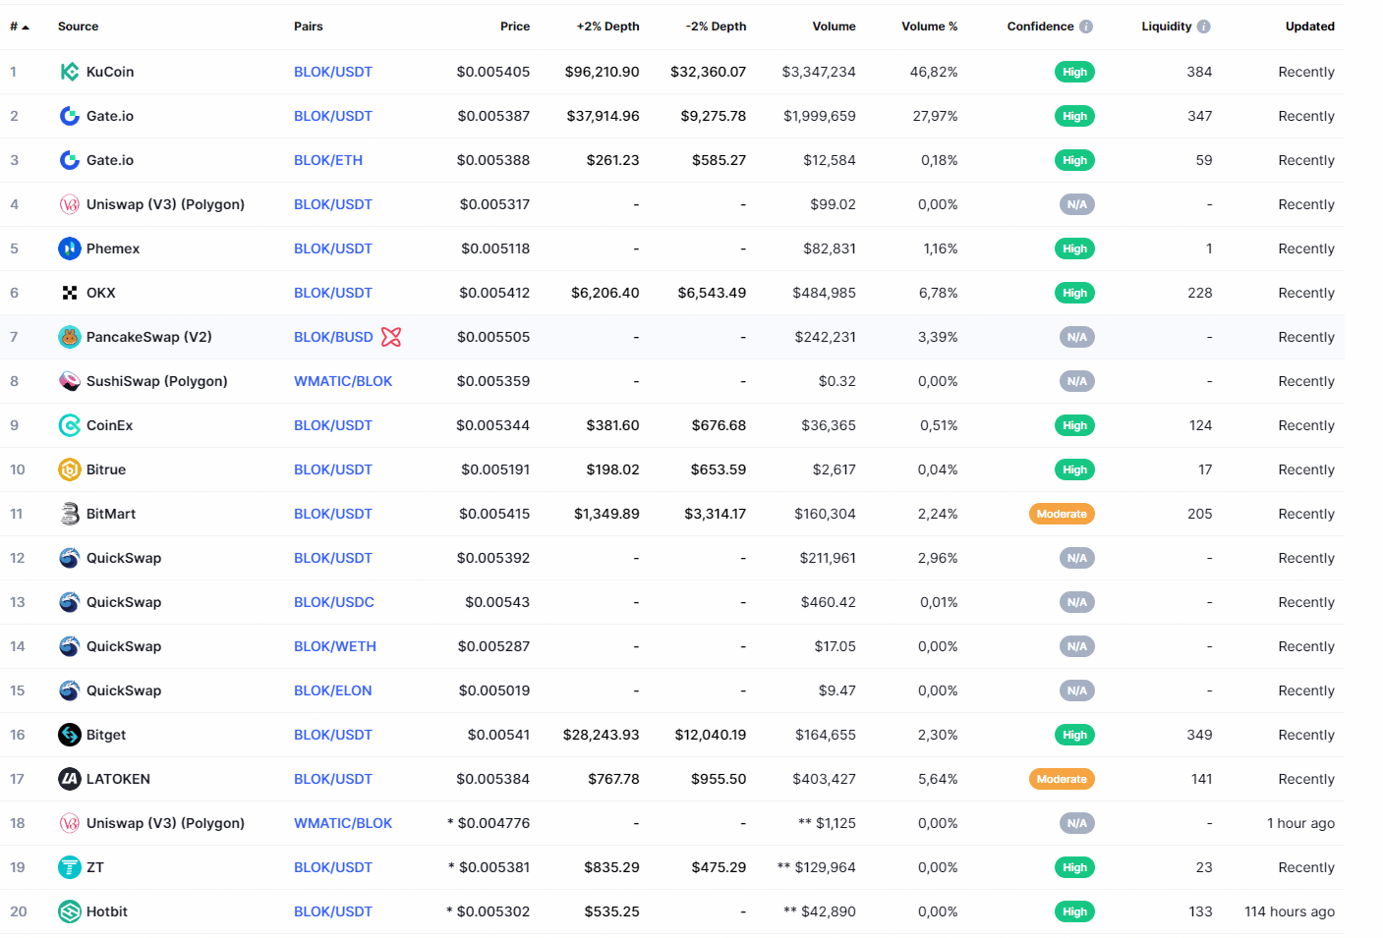The image size is (1383, 938).
Task: Select the OKX liquidity score 228
Action: tap(1199, 293)
